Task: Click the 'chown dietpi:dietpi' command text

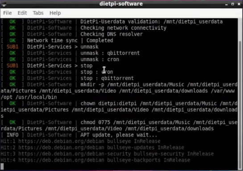Action: (x=108, y=104)
